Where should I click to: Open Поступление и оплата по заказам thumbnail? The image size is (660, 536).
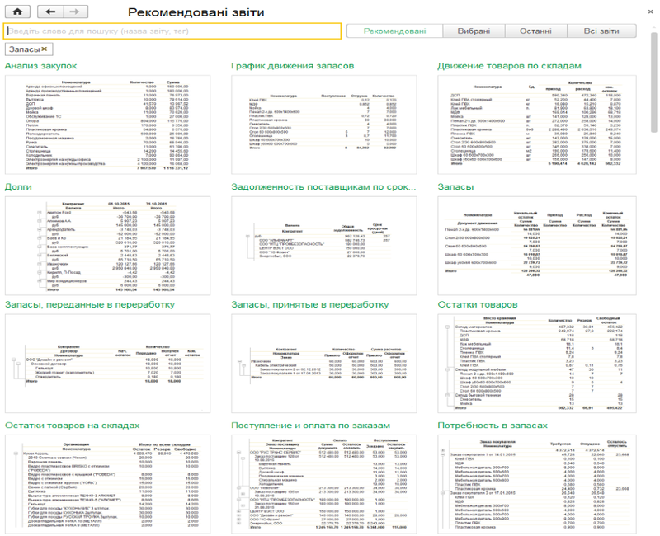(324, 484)
